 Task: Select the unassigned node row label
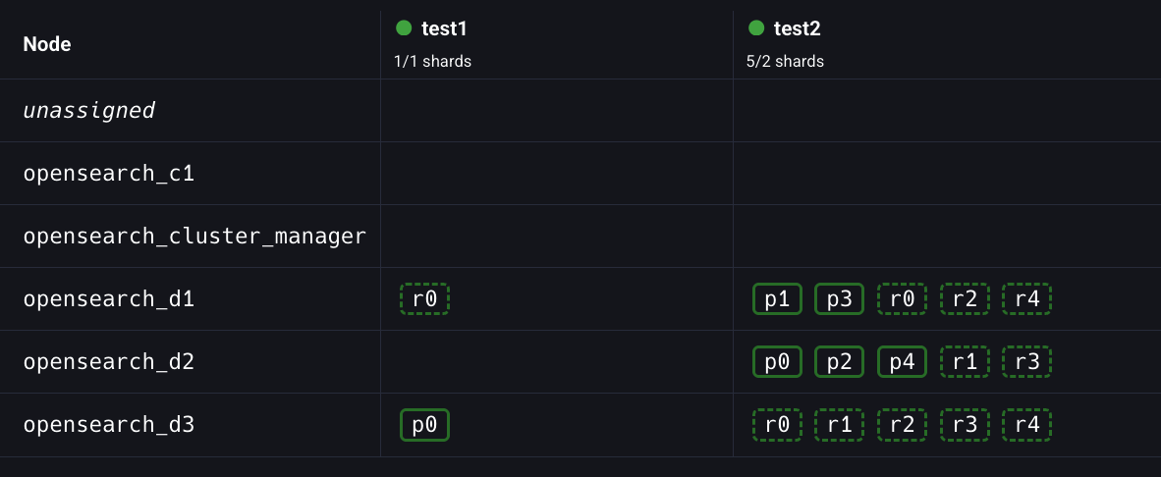pyautogui.click(x=89, y=111)
